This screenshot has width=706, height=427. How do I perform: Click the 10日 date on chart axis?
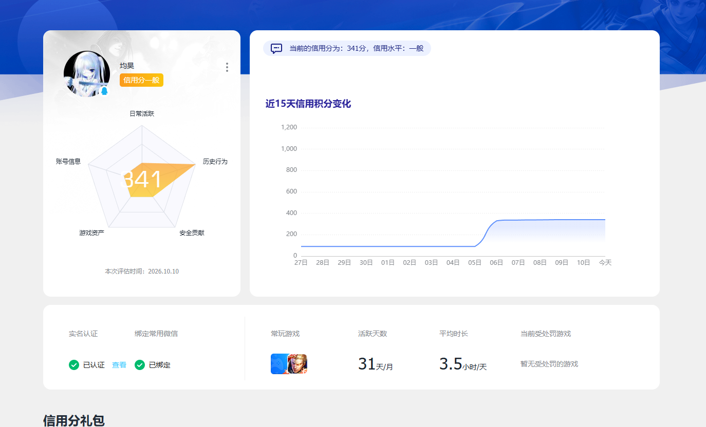click(x=583, y=262)
